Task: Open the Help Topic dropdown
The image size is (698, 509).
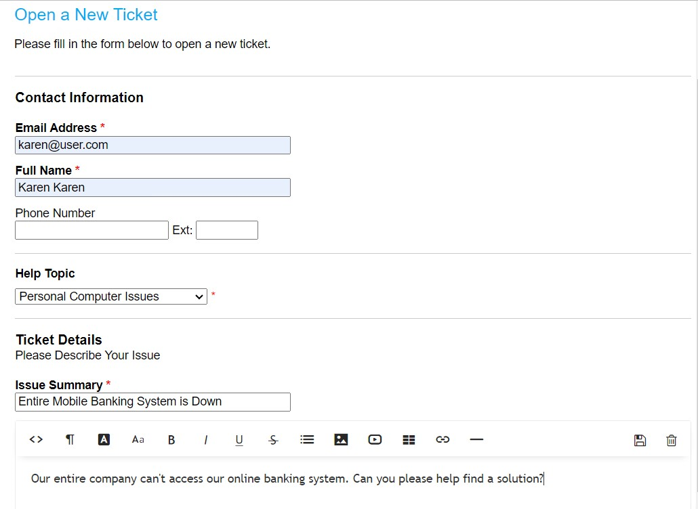Action: (x=110, y=296)
